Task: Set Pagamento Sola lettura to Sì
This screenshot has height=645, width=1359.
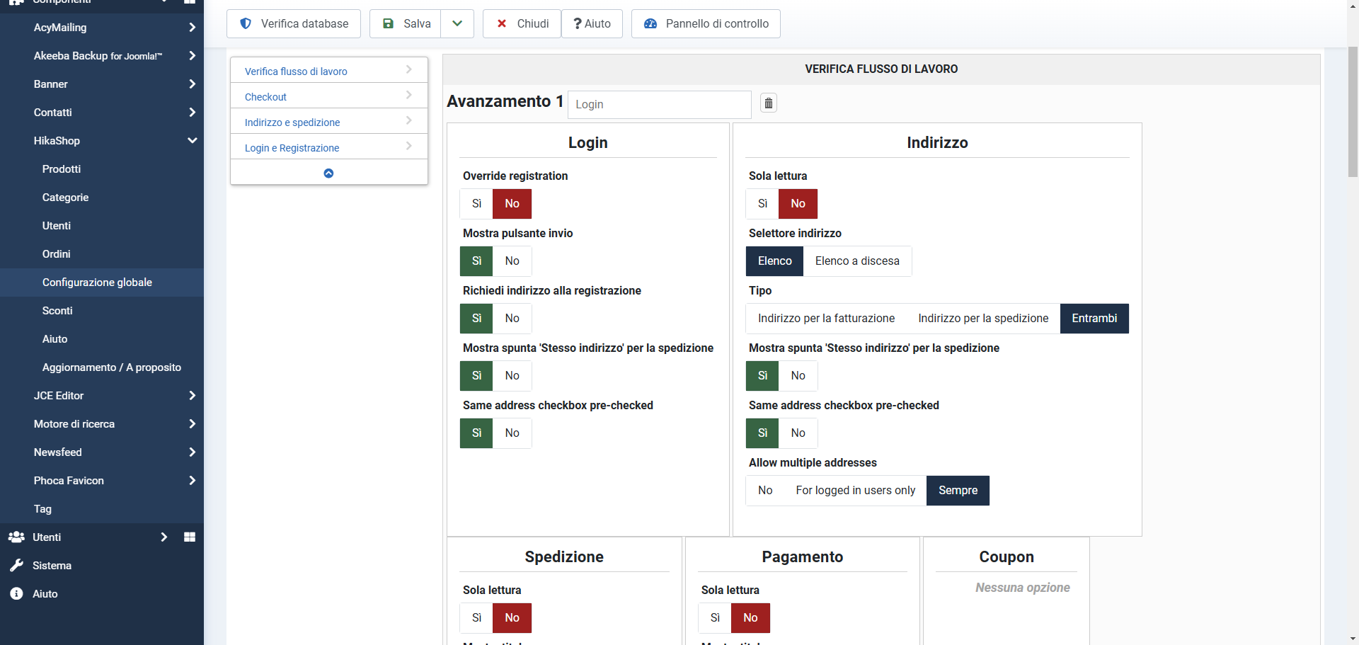Action: click(715, 618)
